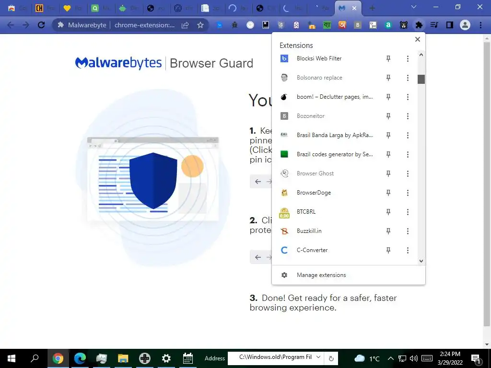Open Microsoft Edge from the taskbar
The height and width of the screenshot is (368, 491).
coord(80,358)
